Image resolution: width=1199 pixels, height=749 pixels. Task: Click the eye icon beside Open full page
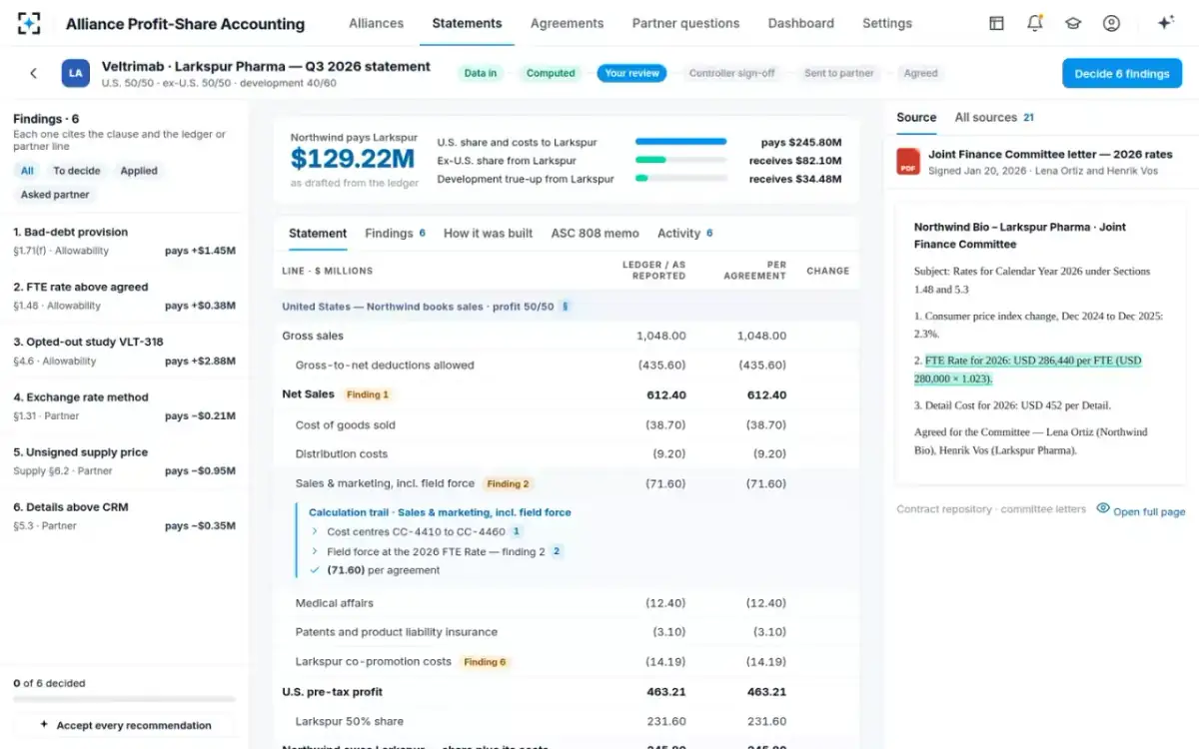pyautogui.click(x=1103, y=508)
